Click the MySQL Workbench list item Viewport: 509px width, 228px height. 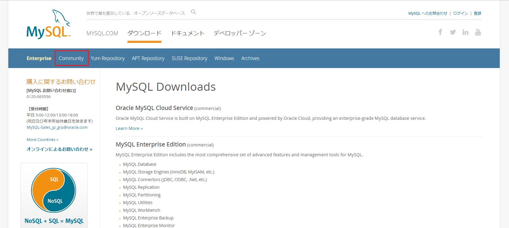coord(142,210)
